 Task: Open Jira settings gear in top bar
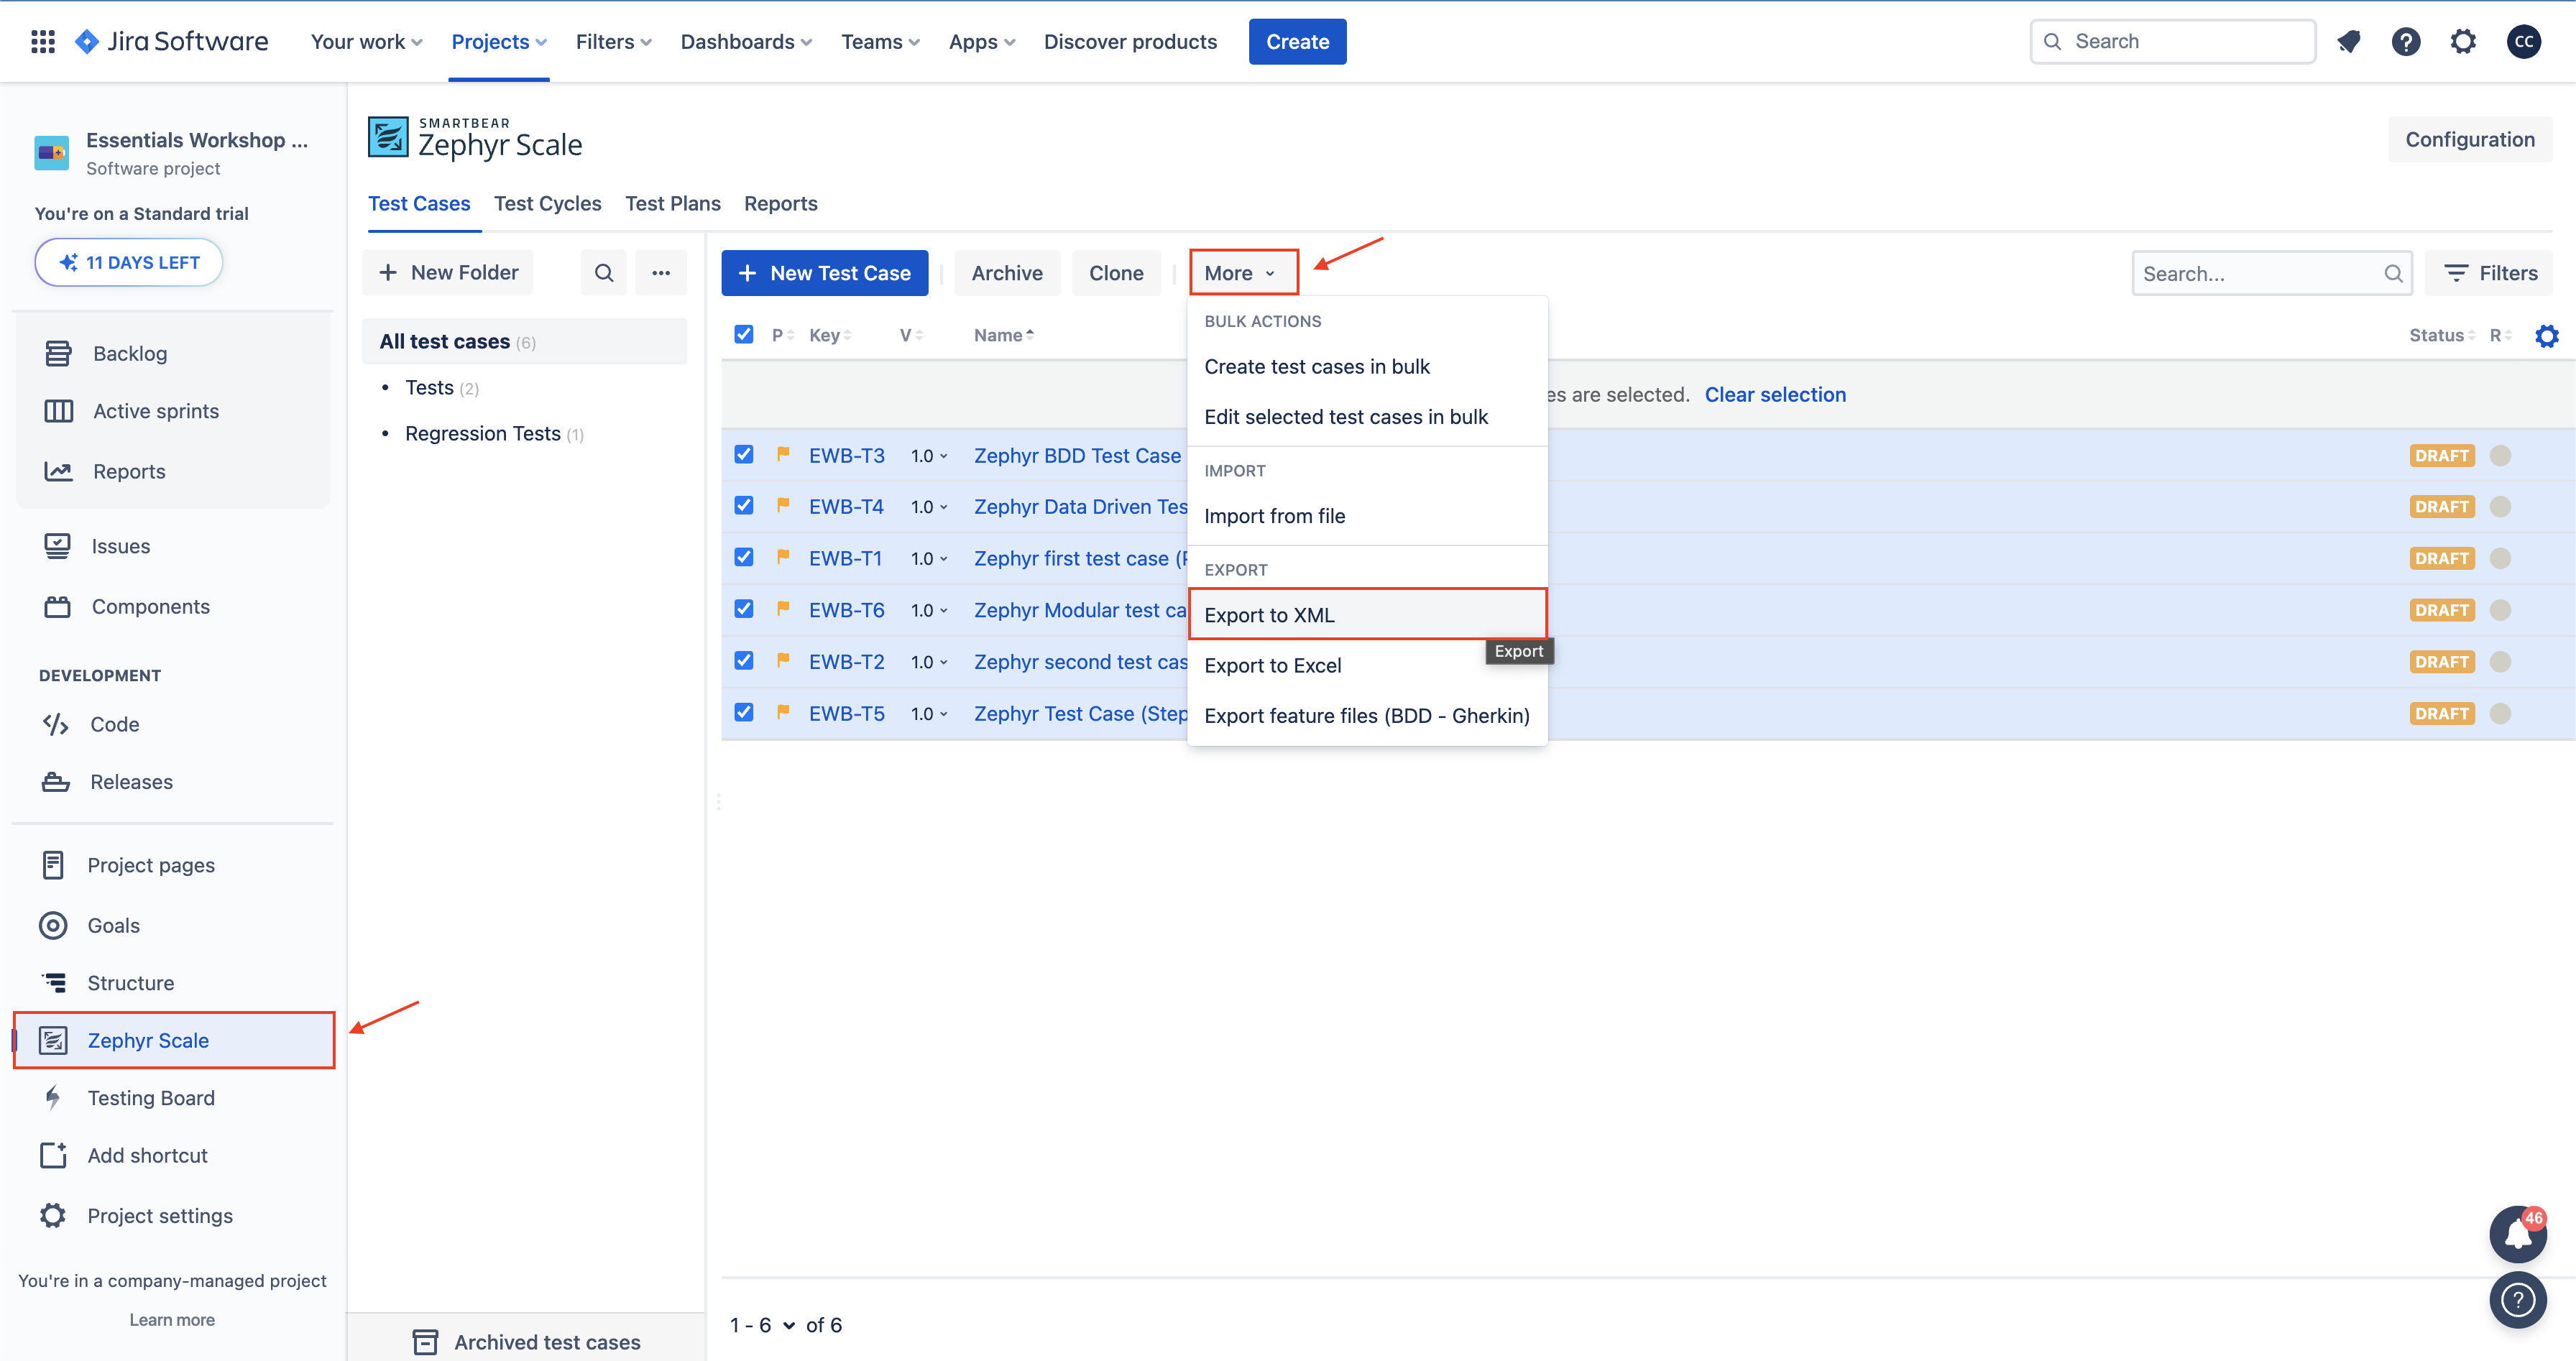pyautogui.click(x=2463, y=41)
